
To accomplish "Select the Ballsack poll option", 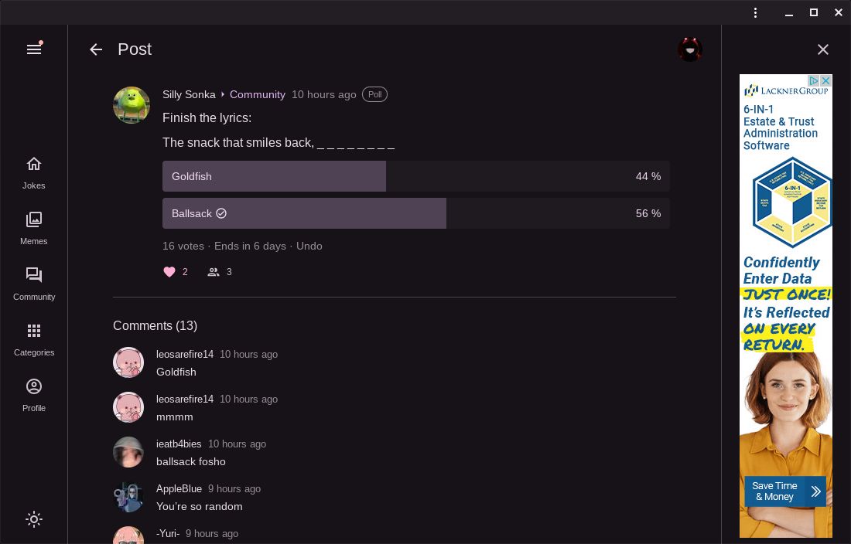I will click(415, 213).
